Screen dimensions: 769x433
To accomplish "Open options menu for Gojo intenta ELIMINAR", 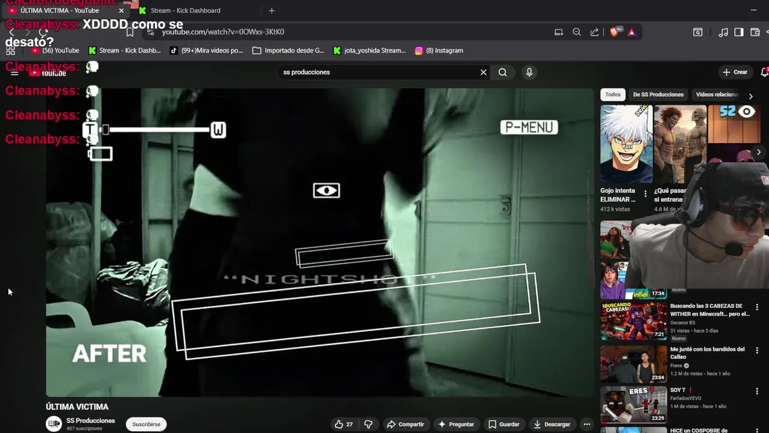I will tap(645, 194).
